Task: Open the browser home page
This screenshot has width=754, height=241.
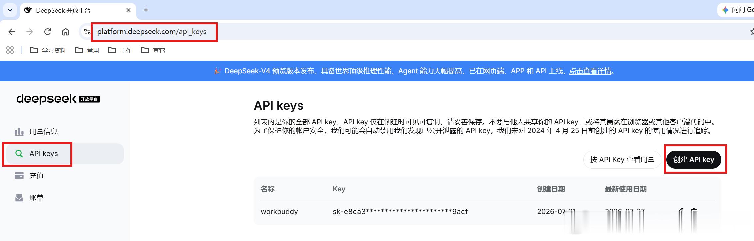Action: 66,32
